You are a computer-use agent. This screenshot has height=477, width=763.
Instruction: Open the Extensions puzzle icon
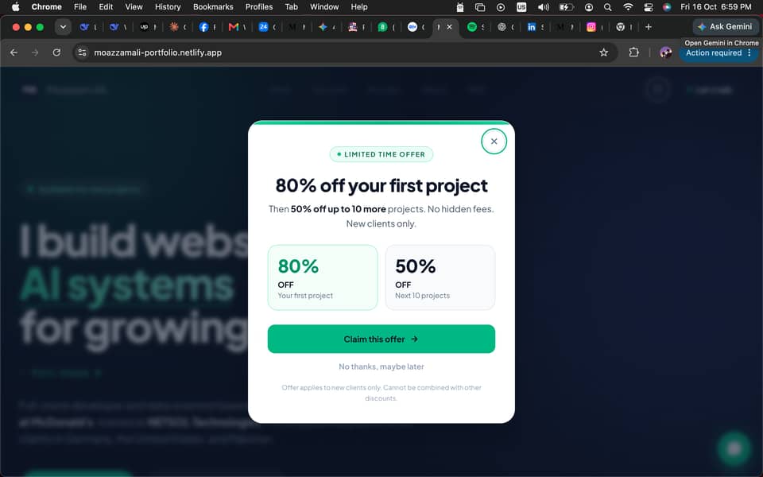[633, 52]
